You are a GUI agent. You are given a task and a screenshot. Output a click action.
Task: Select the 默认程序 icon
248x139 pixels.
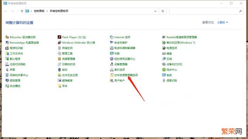tap(7, 59)
